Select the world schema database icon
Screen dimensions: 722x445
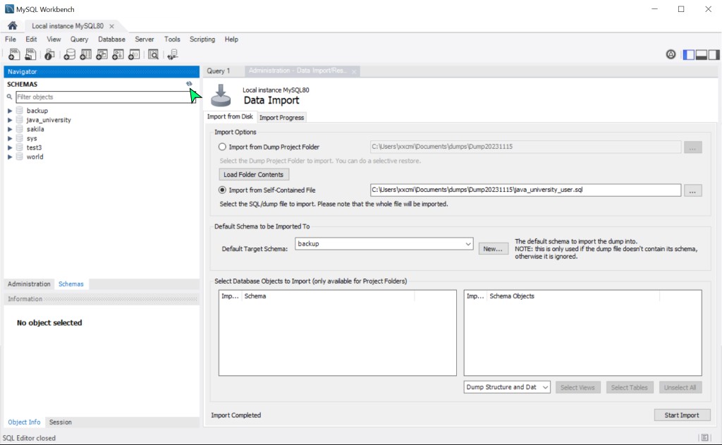(x=19, y=157)
